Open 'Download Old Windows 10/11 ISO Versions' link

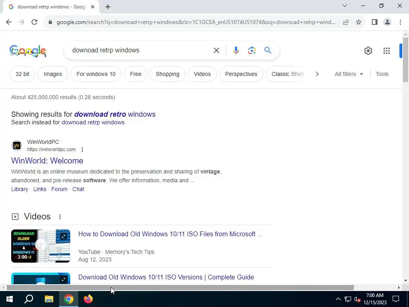point(166,277)
